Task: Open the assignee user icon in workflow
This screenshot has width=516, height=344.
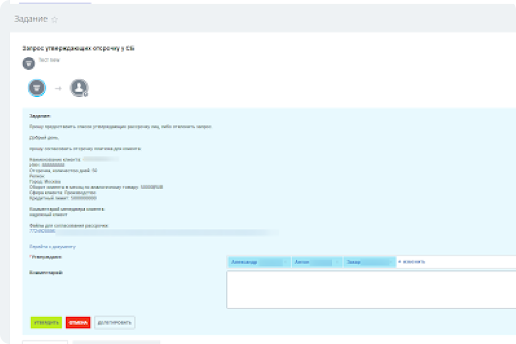Action: [x=79, y=88]
